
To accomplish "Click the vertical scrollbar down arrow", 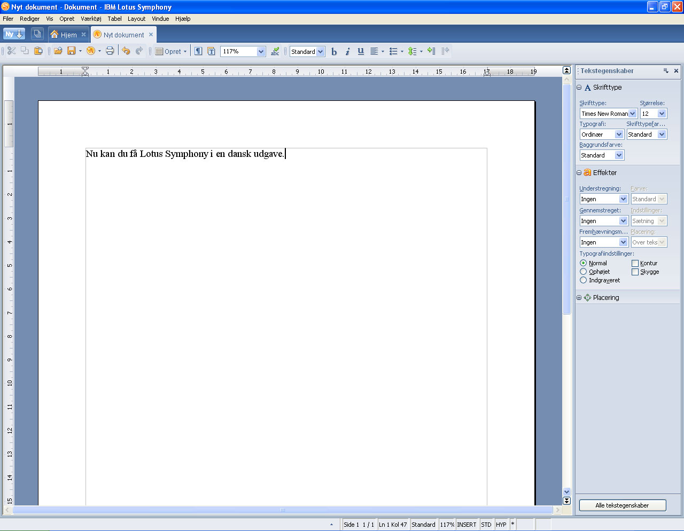I will pos(566,492).
